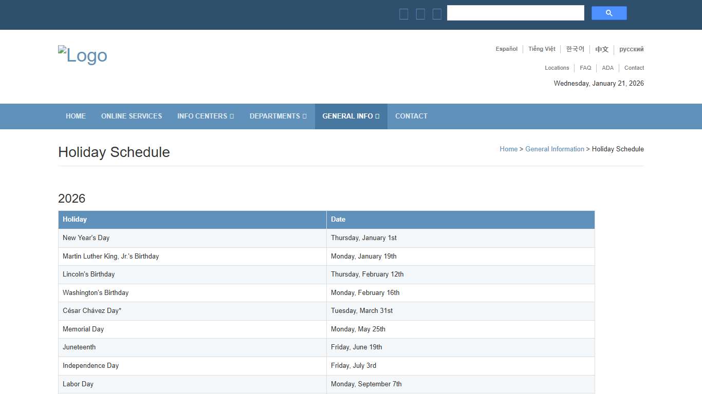The image size is (702, 394).
Task: Open the Locations link in the header
Action: pyautogui.click(x=557, y=68)
